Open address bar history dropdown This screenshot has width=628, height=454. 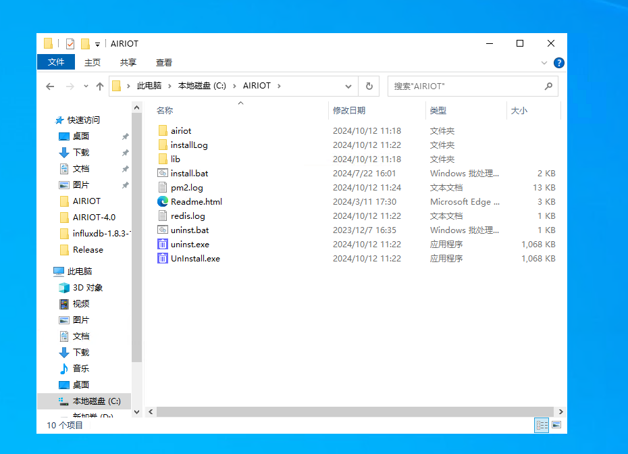(x=348, y=86)
